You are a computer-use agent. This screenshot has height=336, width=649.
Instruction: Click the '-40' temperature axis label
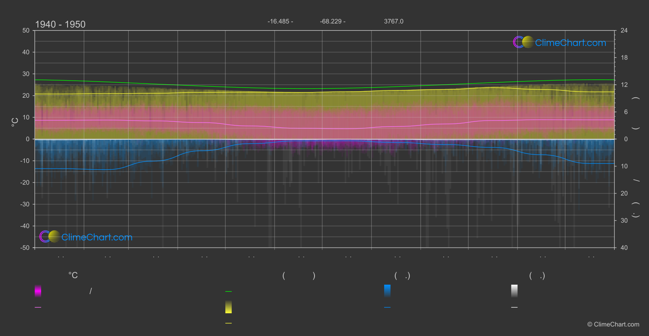tap(25, 226)
